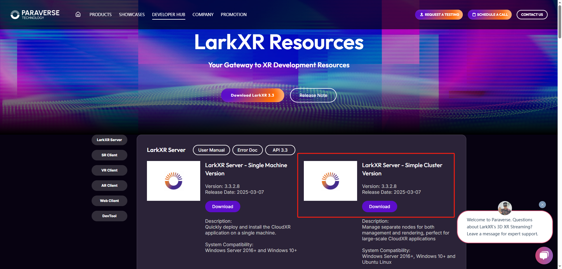Open the chat widget bubble icon

pyautogui.click(x=544, y=255)
